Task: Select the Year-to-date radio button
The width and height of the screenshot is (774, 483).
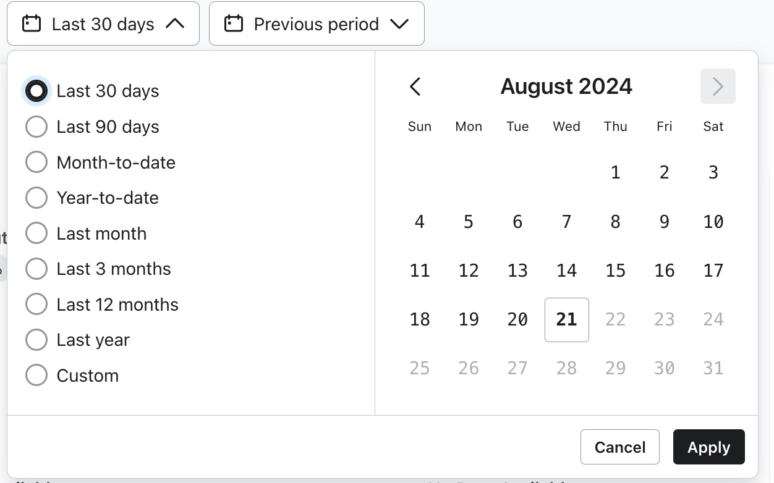Action: pos(36,198)
